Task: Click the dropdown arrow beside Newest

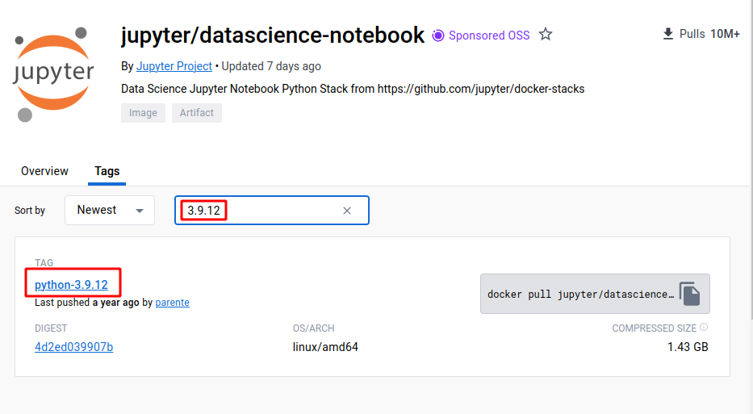Action: tap(140, 211)
